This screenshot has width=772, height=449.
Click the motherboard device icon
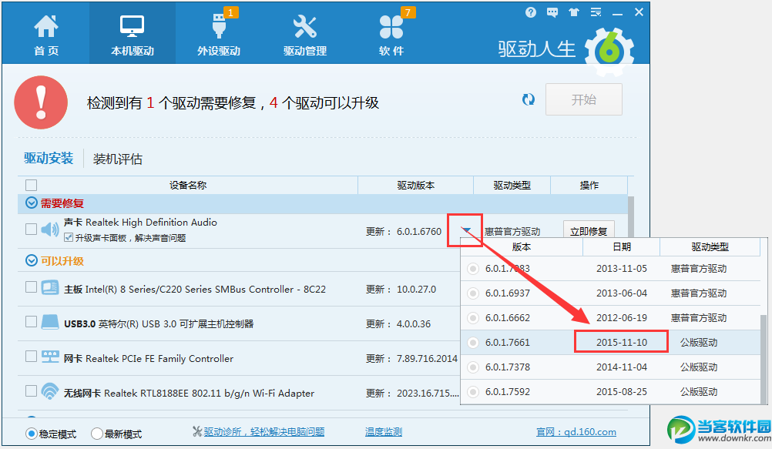50,287
